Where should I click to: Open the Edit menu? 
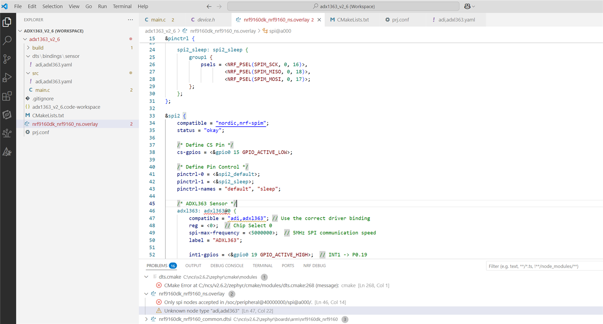pyautogui.click(x=32, y=6)
